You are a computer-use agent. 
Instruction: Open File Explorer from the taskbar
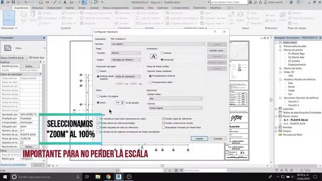pos(98,176)
